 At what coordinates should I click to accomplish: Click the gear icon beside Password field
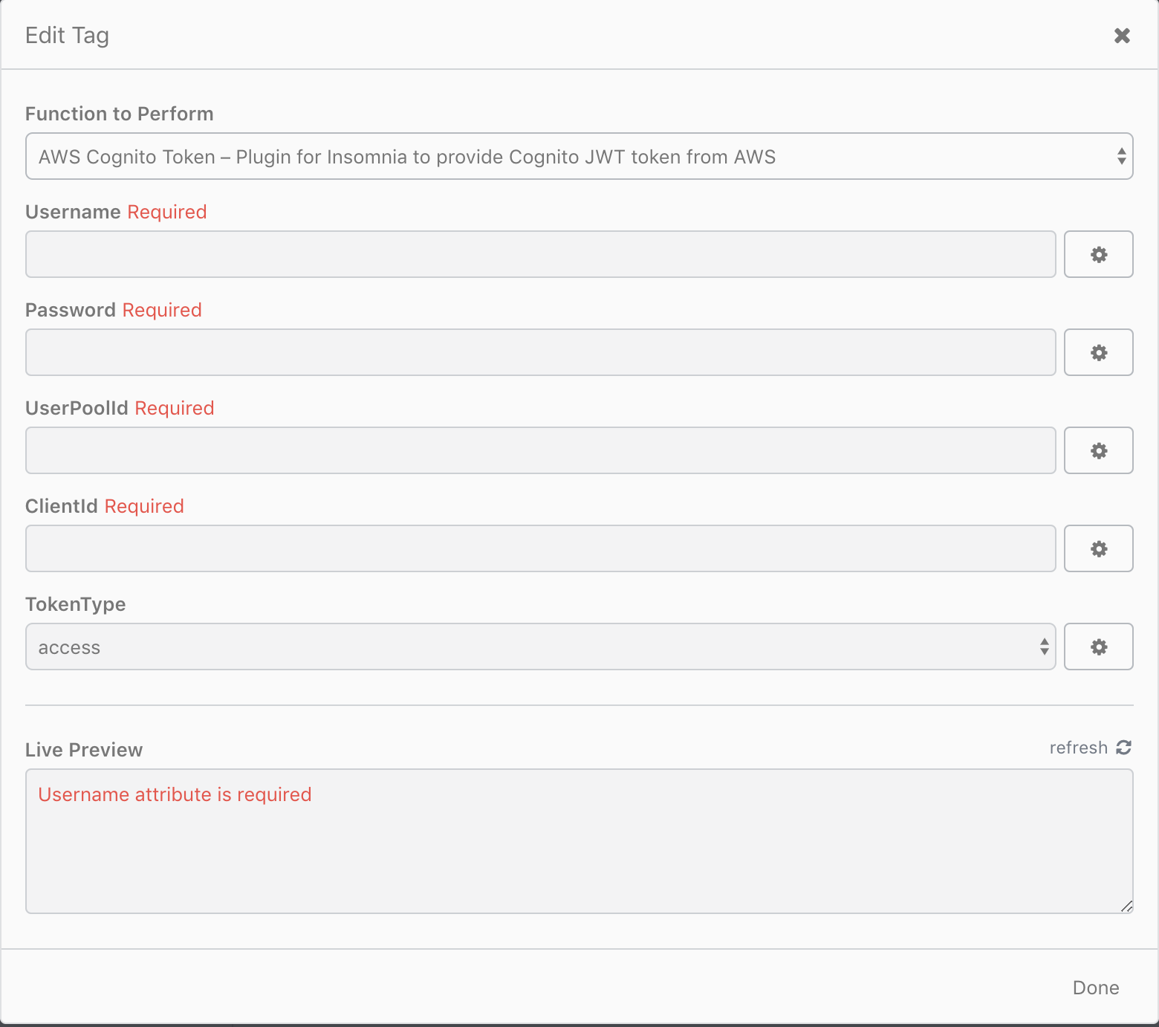pos(1098,352)
